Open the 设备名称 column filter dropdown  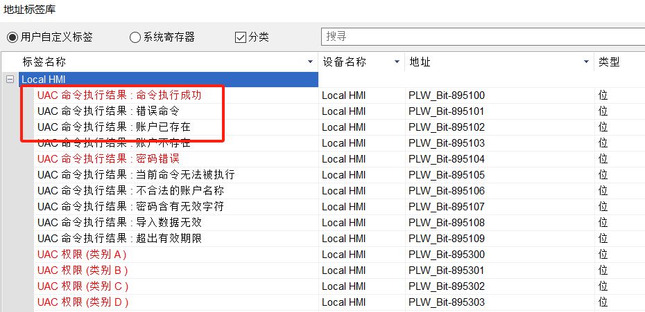click(x=397, y=62)
